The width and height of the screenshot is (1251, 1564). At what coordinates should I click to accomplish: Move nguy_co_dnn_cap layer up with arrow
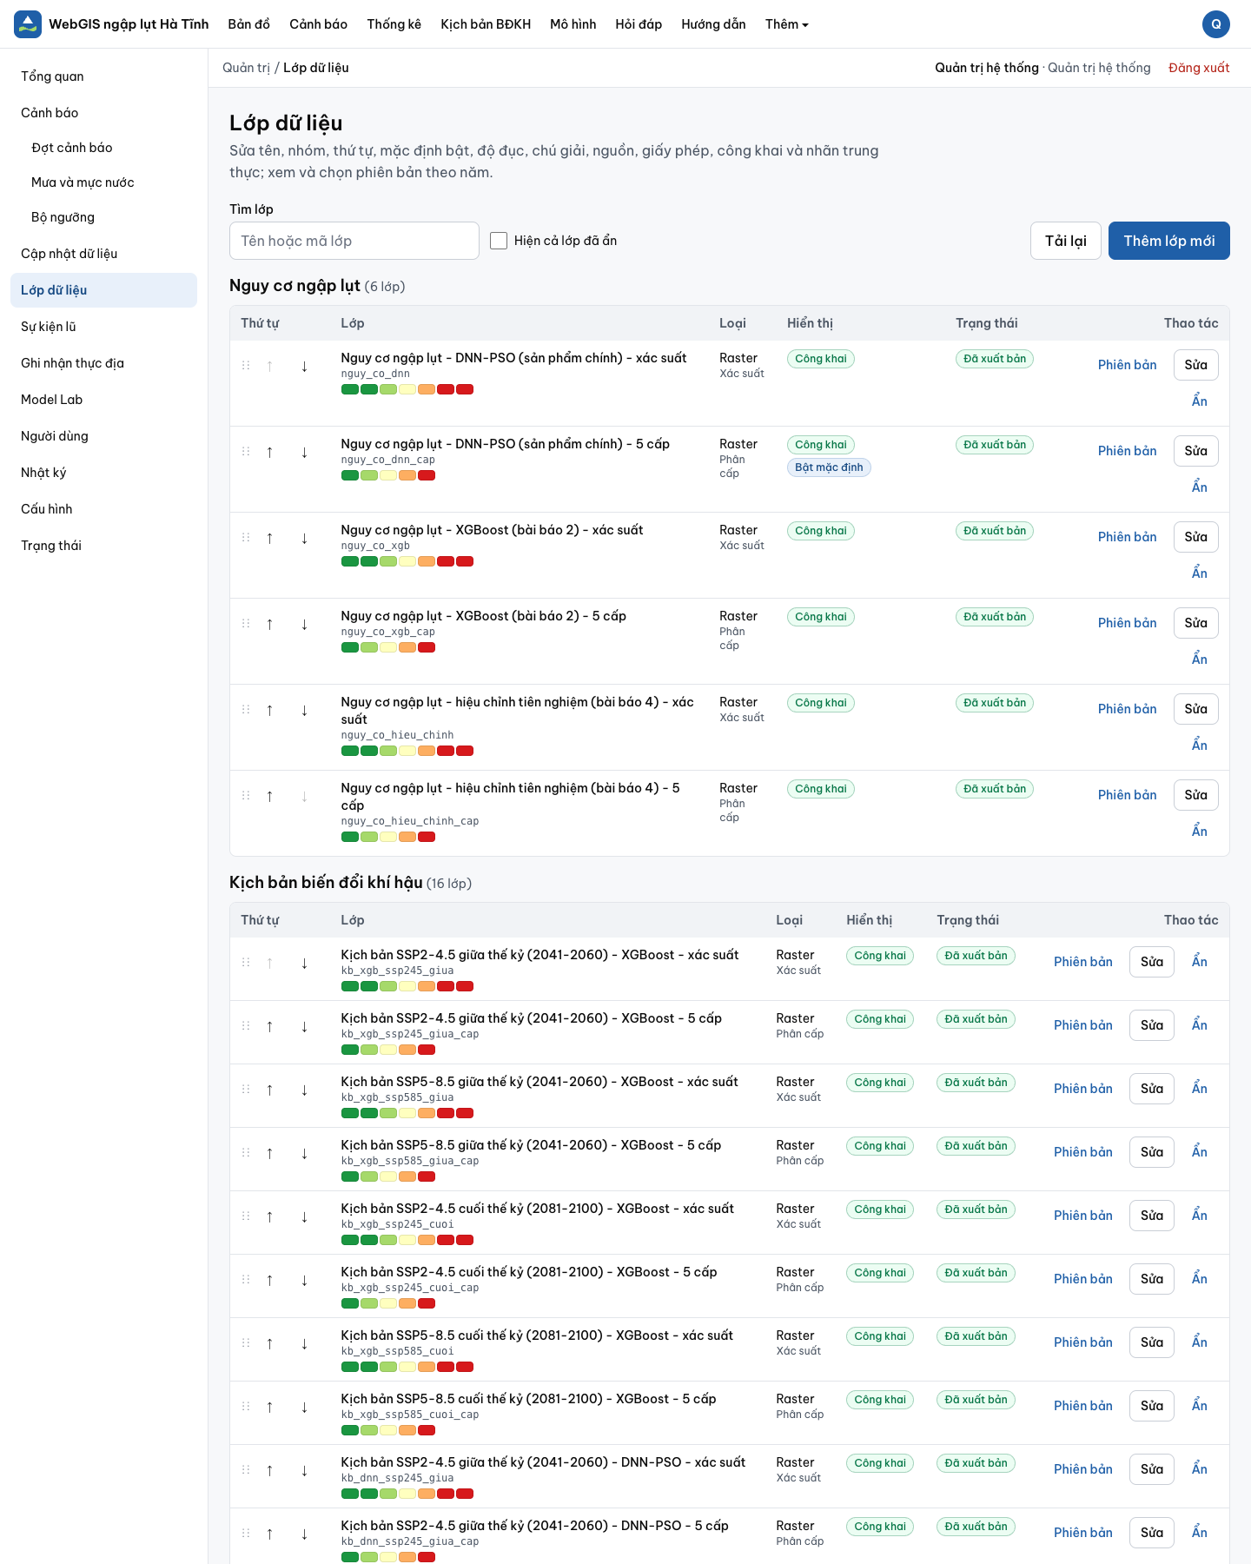[269, 452]
